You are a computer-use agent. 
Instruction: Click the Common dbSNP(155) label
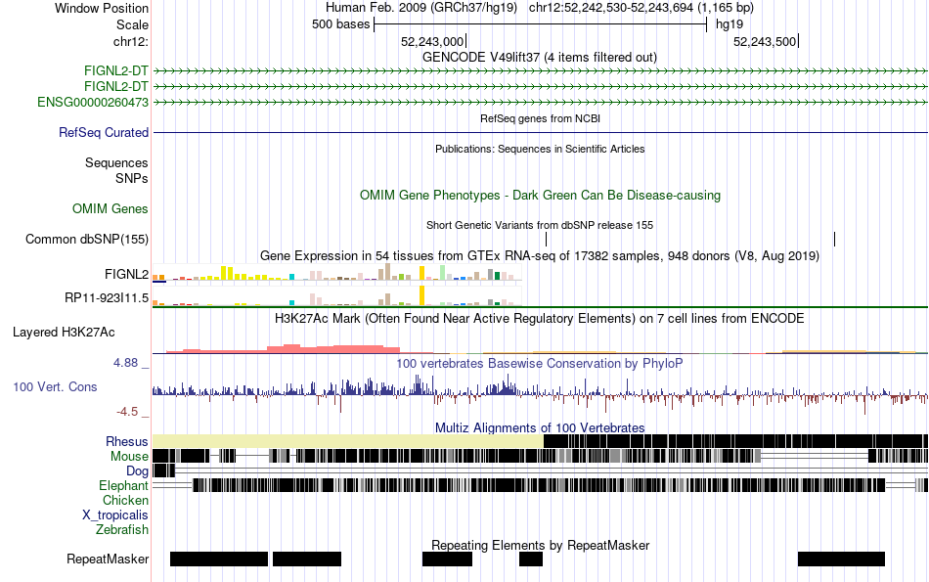pyautogui.click(x=87, y=239)
